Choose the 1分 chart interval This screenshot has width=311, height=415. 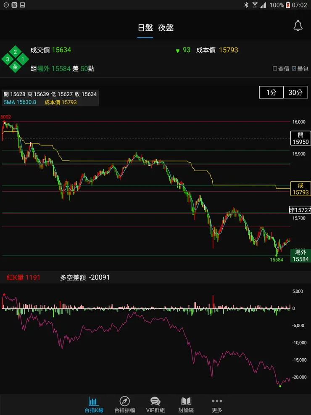coord(271,93)
